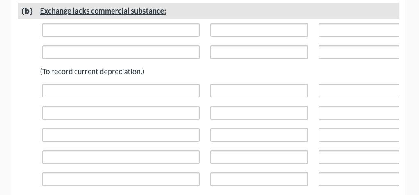Screen dimensions: 419x195
Task: Focus fourth debit field of exchange entry
Action: (x=259, y=157)
